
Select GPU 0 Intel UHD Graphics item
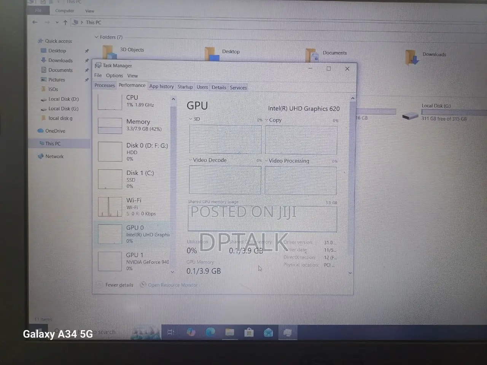(x=132, y=234)
